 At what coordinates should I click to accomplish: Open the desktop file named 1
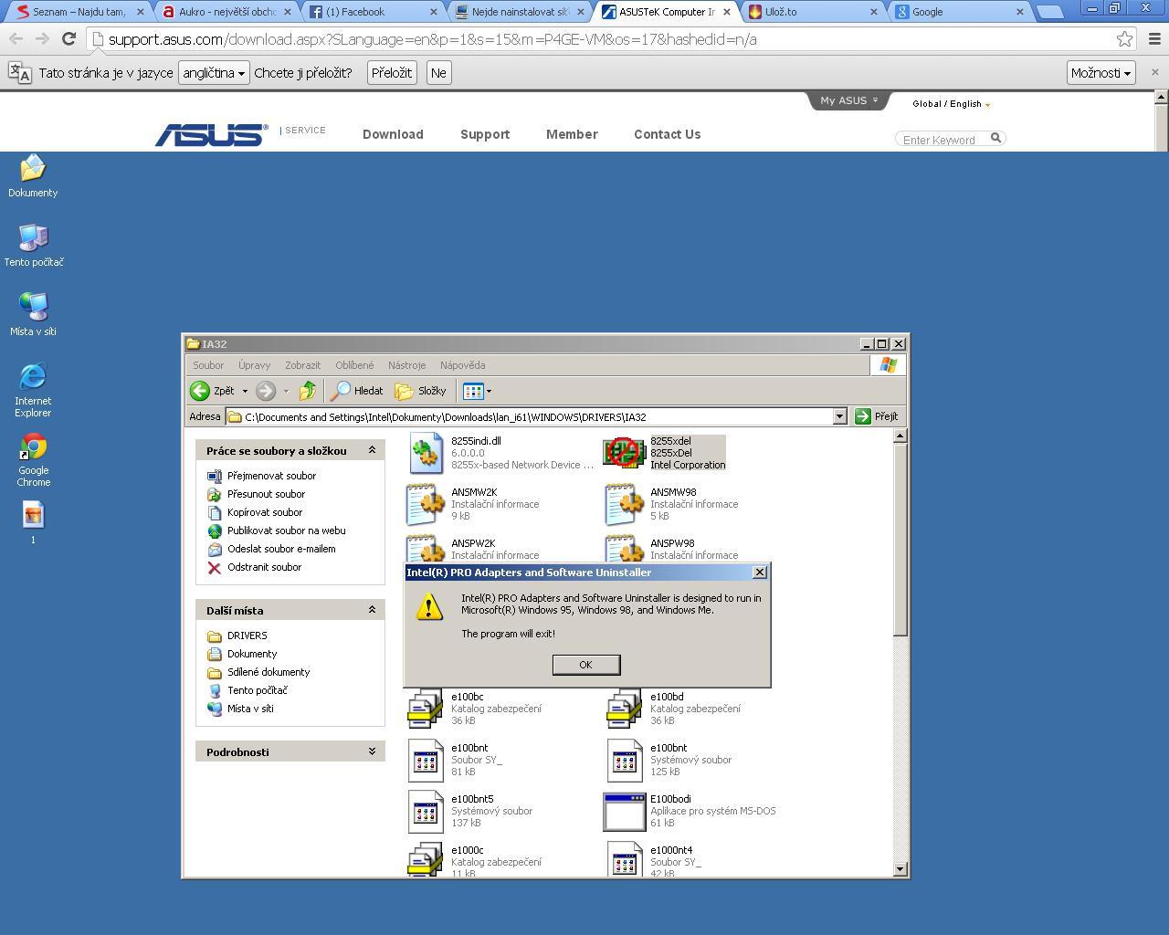pos(33,523)
